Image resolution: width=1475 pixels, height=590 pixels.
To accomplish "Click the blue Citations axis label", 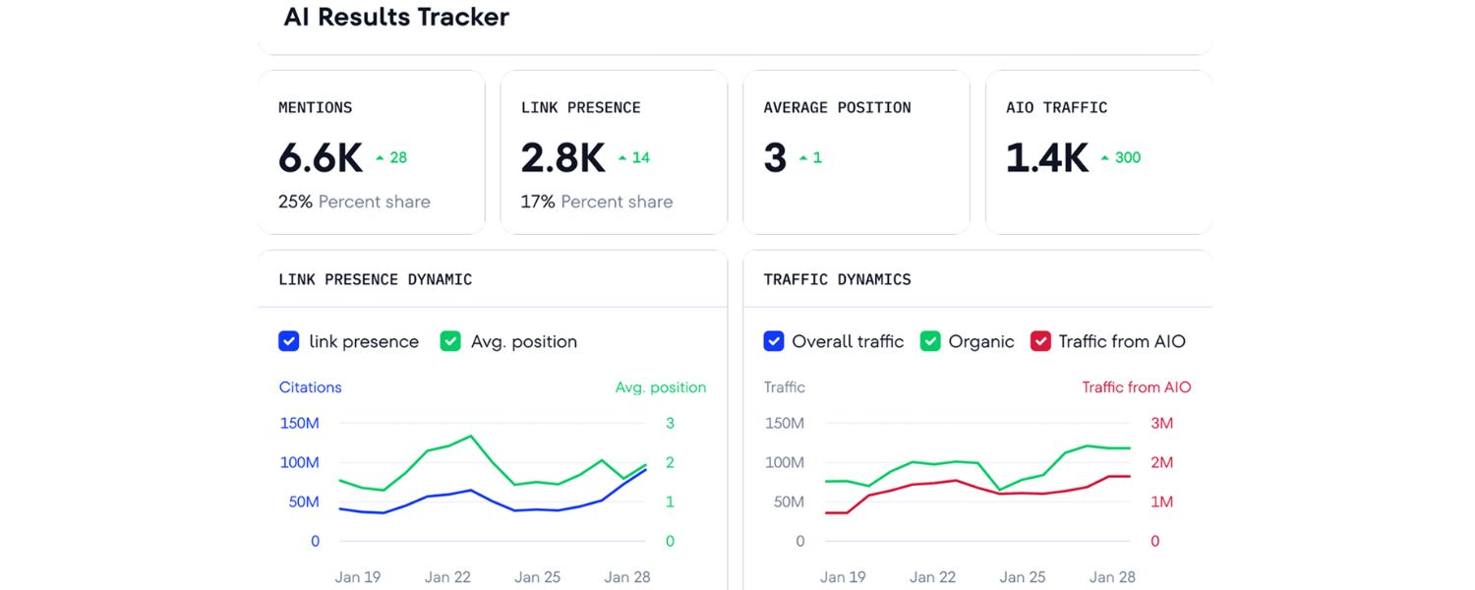I will click(310, 386).
